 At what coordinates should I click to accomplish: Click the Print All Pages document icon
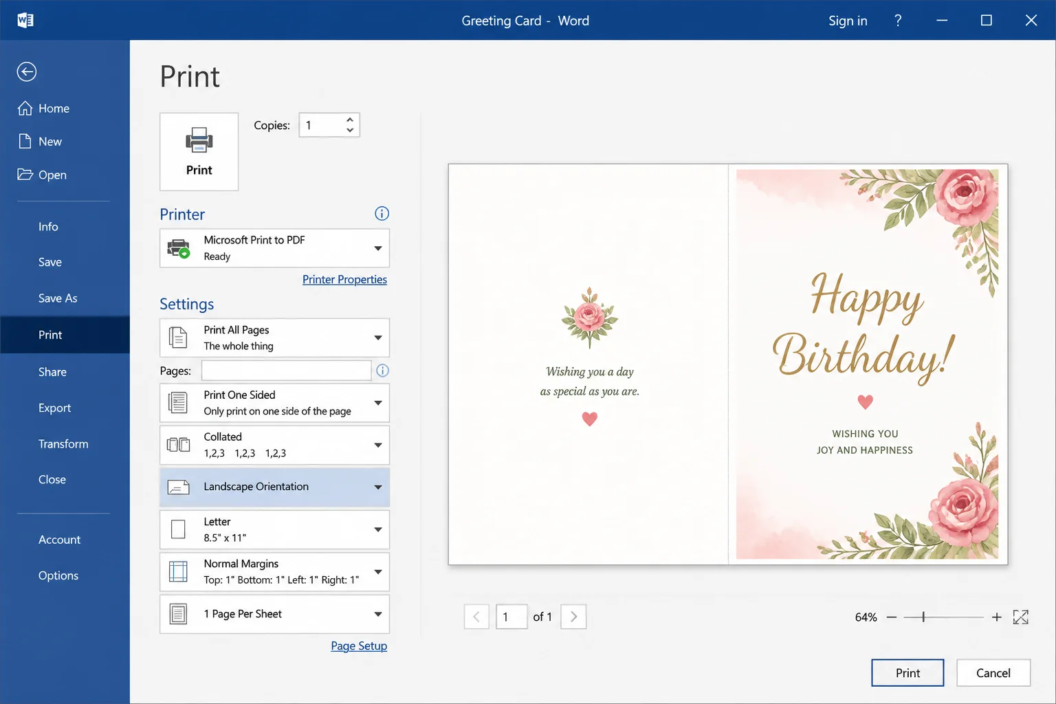(178, 338)
